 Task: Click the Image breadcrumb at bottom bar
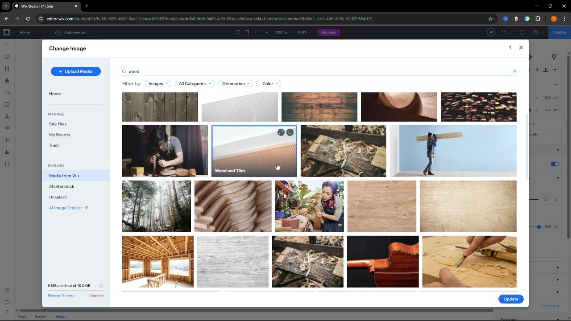[x=61, y=317]
